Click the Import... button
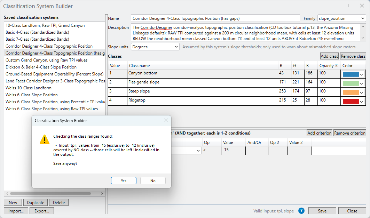 tap(16, 211)
